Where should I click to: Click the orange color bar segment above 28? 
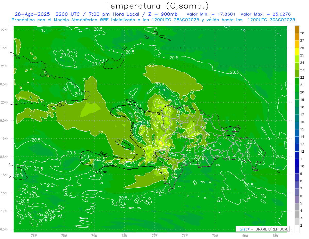297,29
